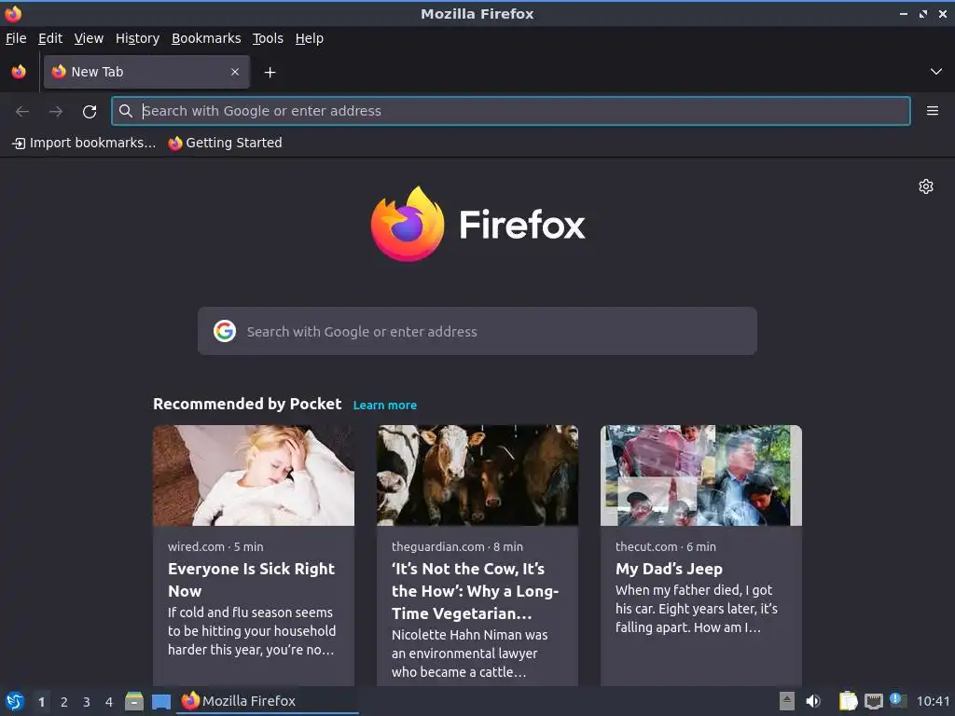Open the View menu
This screenshot has width=955, height=716.
[x=89, y=38]
